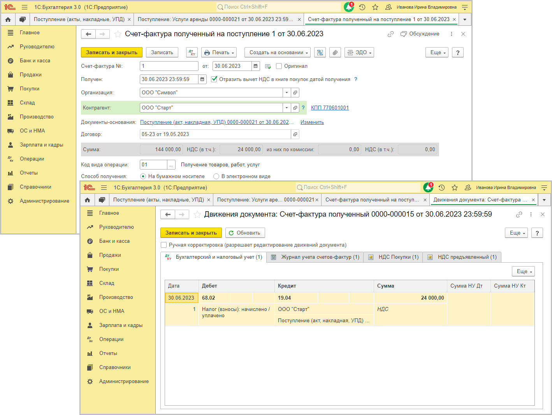This screenshot has width=552, height=415.
Task: Click search field in top window
Action: point(278,7)
